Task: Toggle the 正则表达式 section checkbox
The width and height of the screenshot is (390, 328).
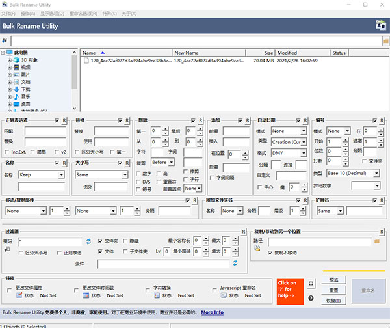Action: coord(57,120)
